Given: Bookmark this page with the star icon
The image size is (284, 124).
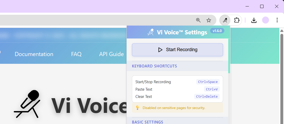Looking at the screenshot, I should pos(209,20).
